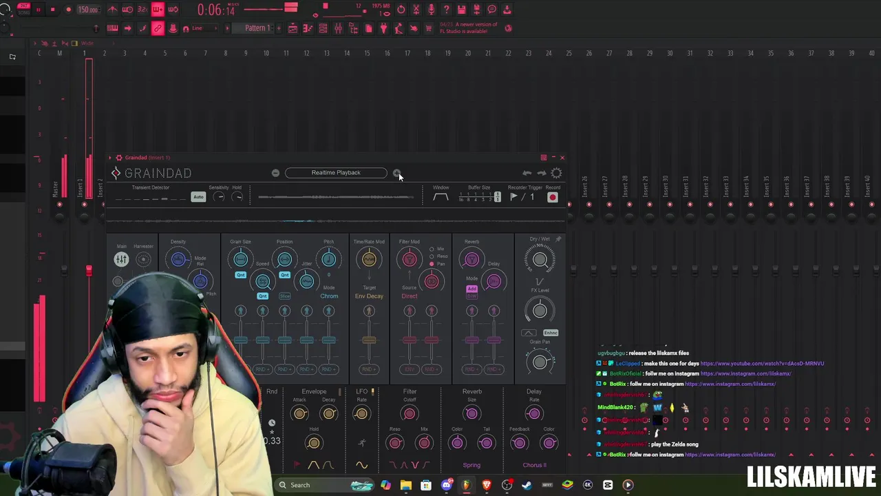Toggle Slice button under Position
This screenshot has height=496, width=881.
(284, 296)
